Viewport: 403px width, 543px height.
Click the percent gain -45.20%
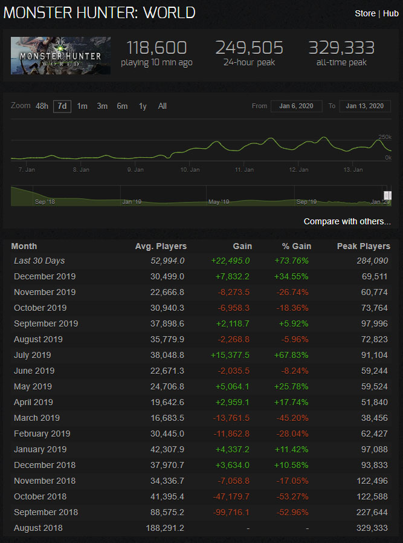(x=292, y=418)
